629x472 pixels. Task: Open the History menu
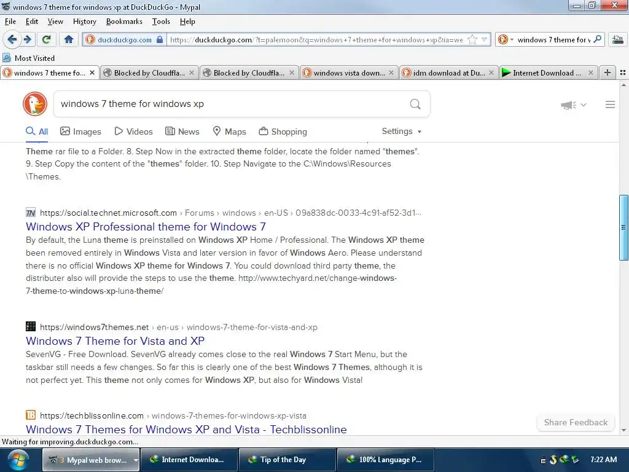[84, 22]
